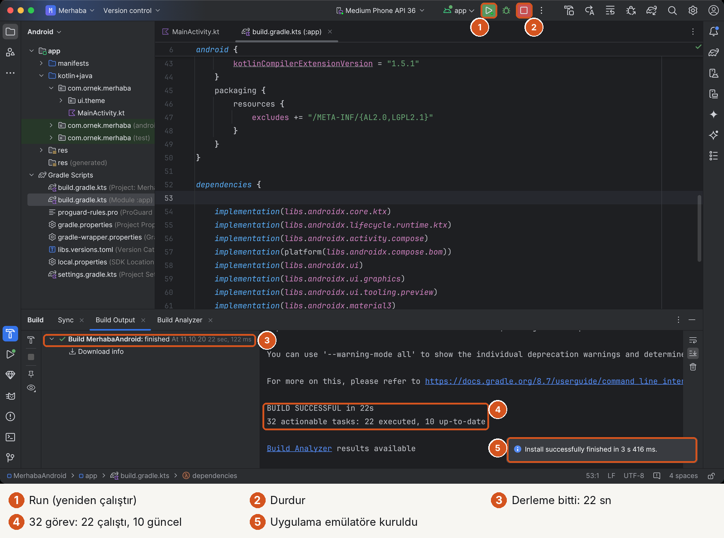
Task: Collapse the Gradle Scripts node
Action: tap(31, 175)
